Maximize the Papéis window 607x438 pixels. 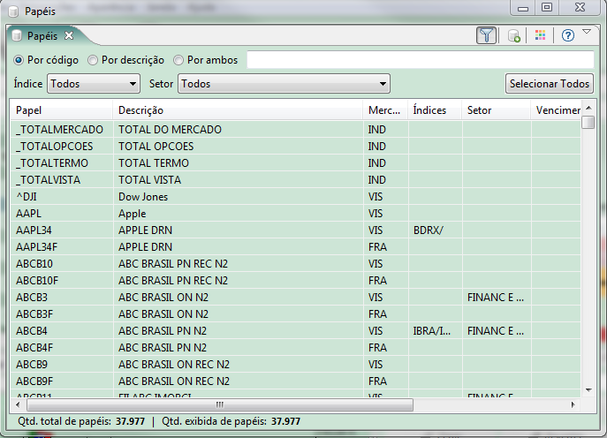tap(547, 8)
